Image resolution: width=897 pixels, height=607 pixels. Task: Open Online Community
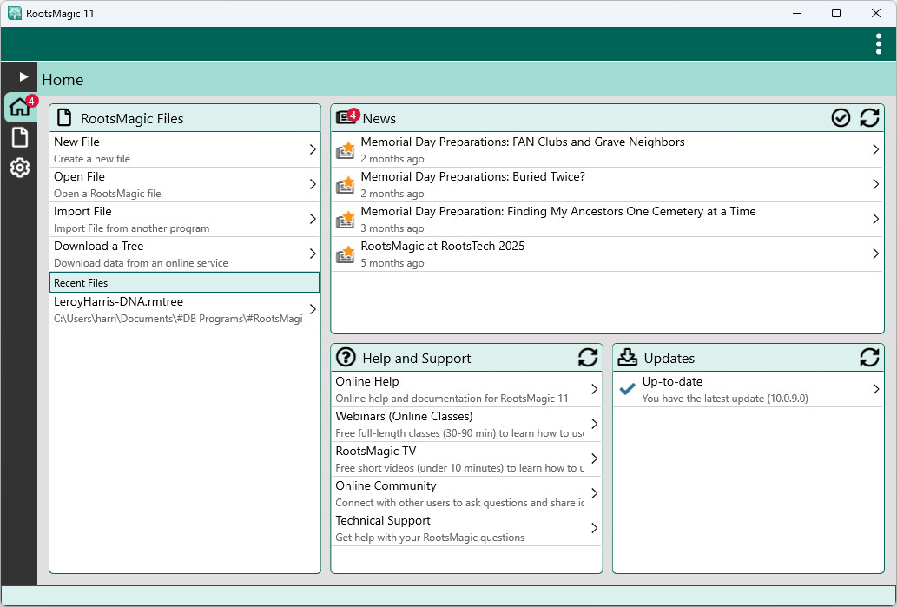(x=466, y=494)
